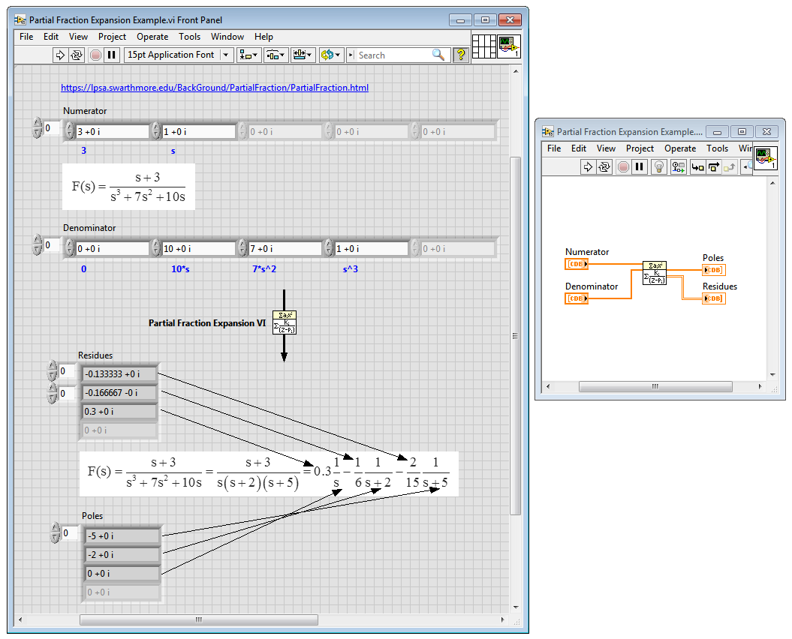The image size is (792, 639).
Task: Open the 15pt Application Font dropdown
Action: coord(178,55)
